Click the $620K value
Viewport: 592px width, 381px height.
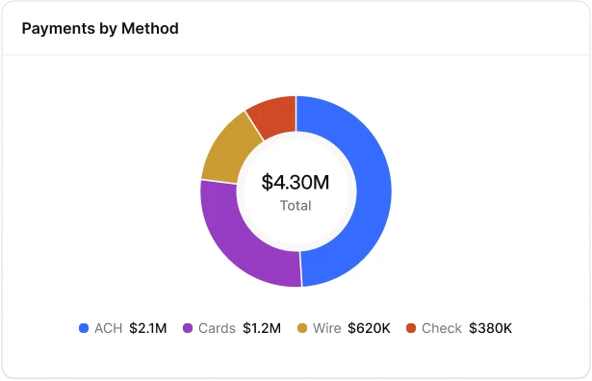pos(369,328)
